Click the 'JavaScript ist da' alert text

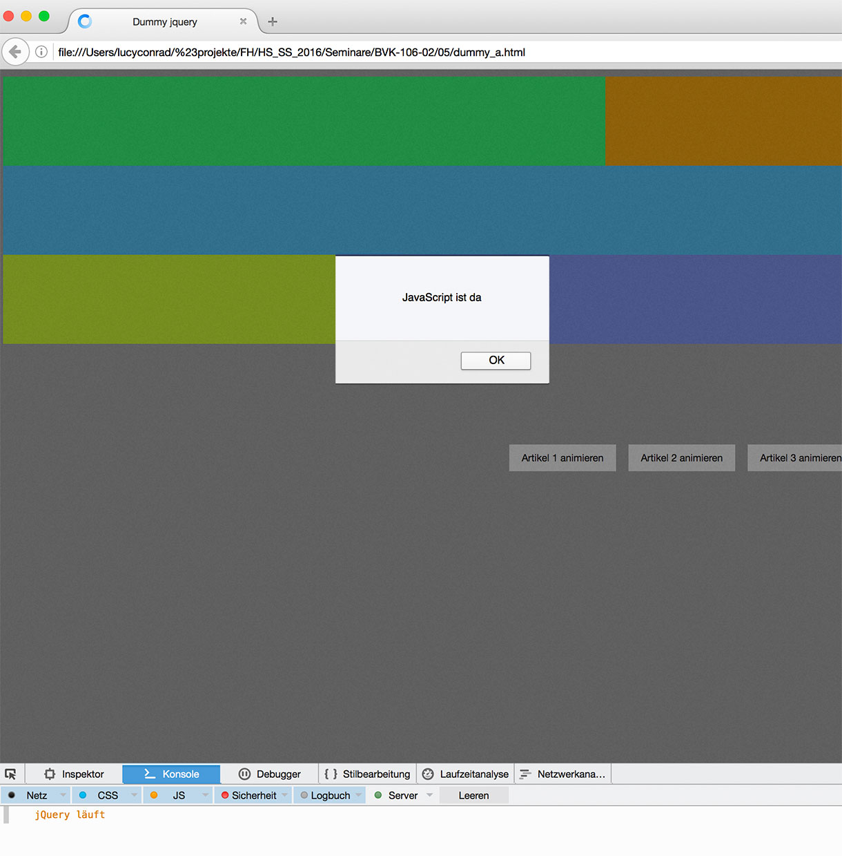point(442,297)
